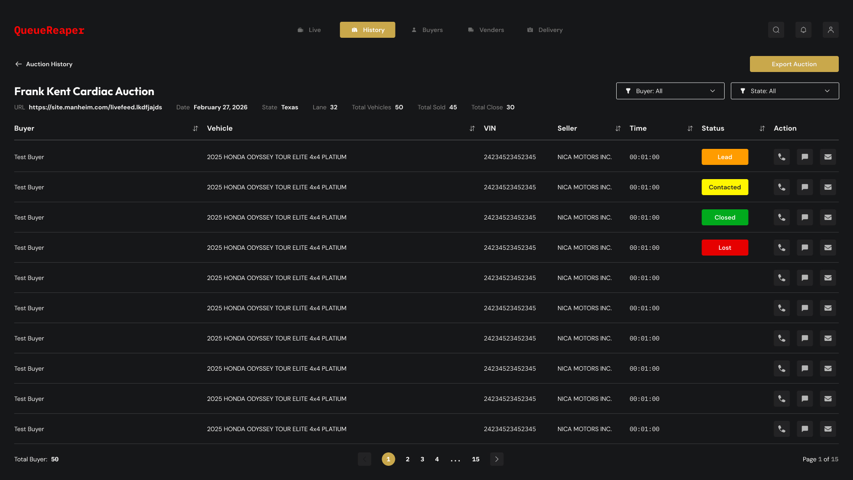
Task: Click chat message icon in Contacted row
Action: 805,187
